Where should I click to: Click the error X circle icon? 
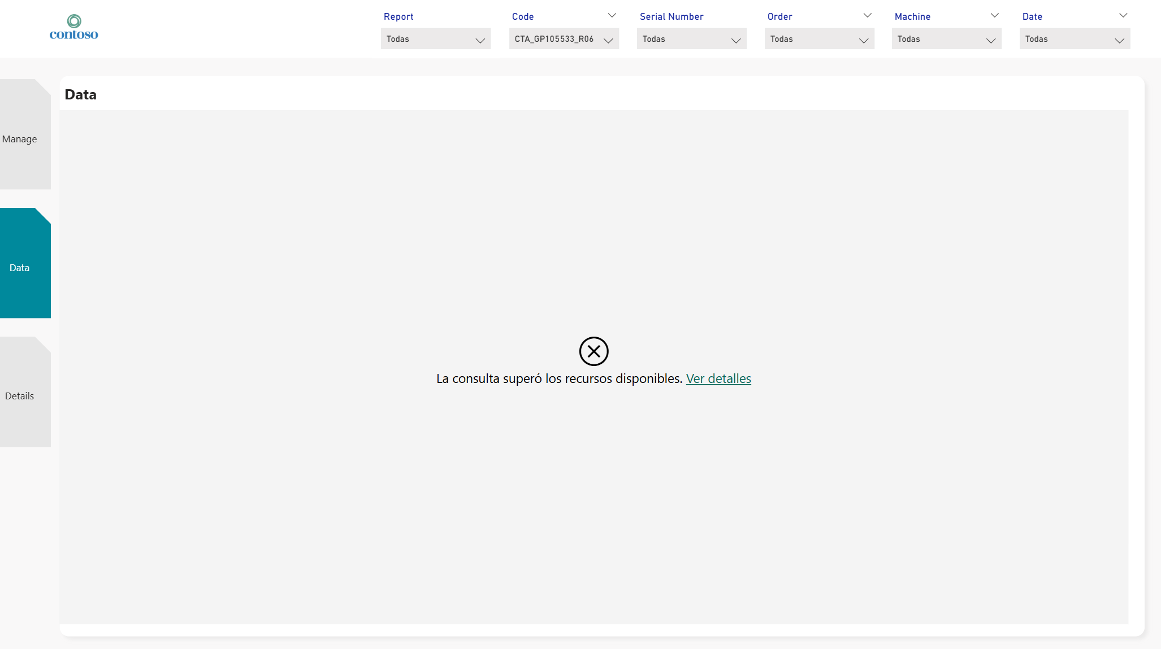(594, 351)
